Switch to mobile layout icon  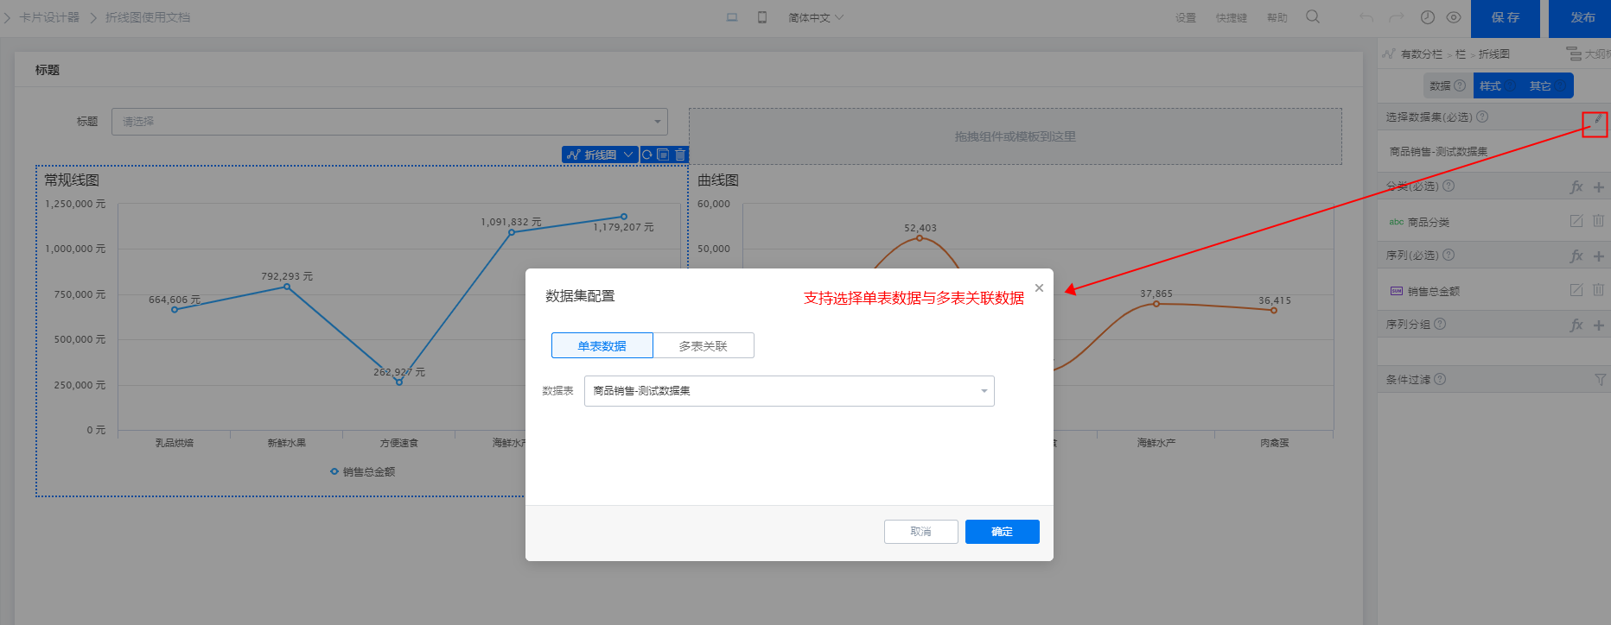(x=762, y=17)
